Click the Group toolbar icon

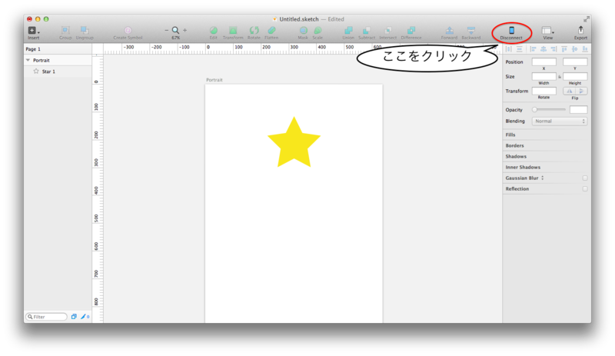click(x=65, y=30)
